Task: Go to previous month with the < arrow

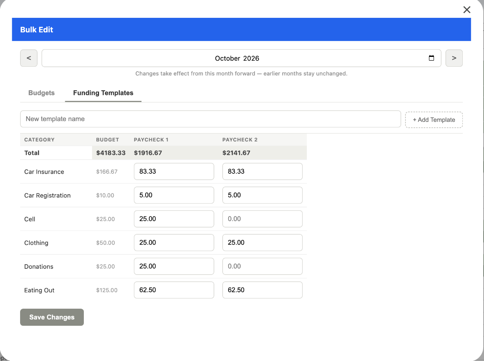Action: click(x=29, y=58)
